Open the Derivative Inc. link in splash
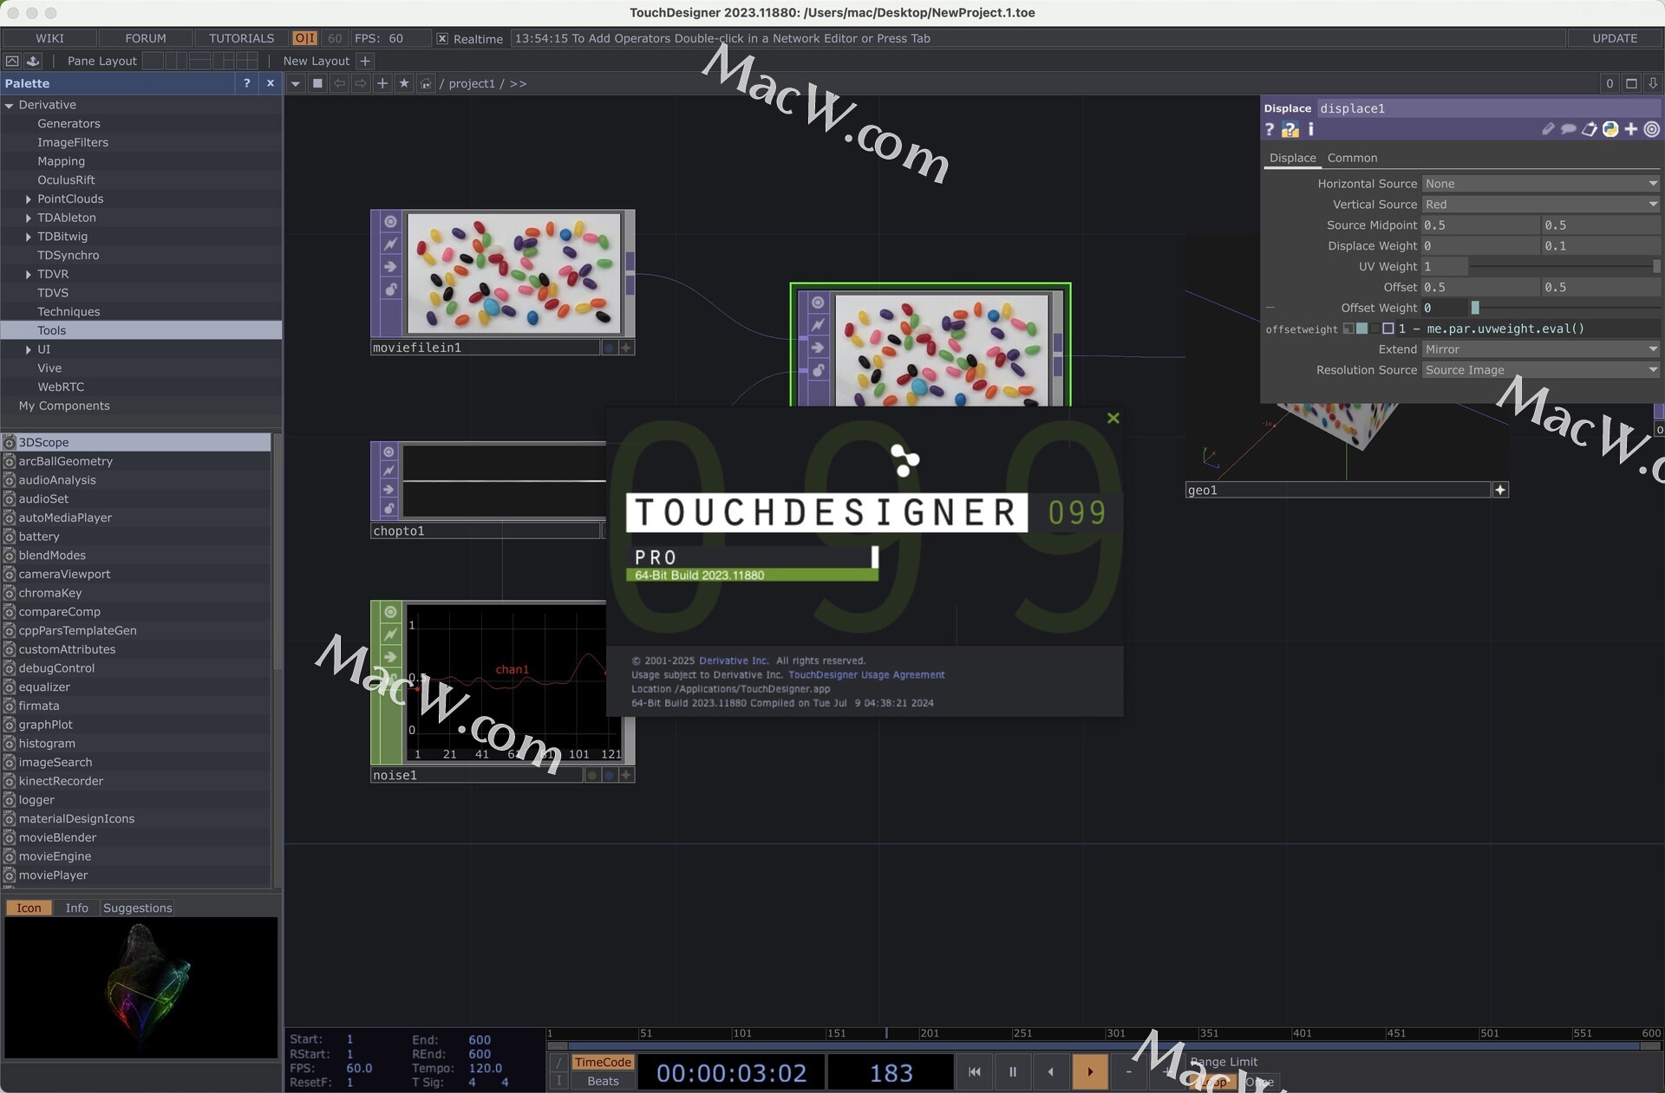The height and width of the screenshot is (1093, 1665). pyautogui.click(x=734, y=660)
